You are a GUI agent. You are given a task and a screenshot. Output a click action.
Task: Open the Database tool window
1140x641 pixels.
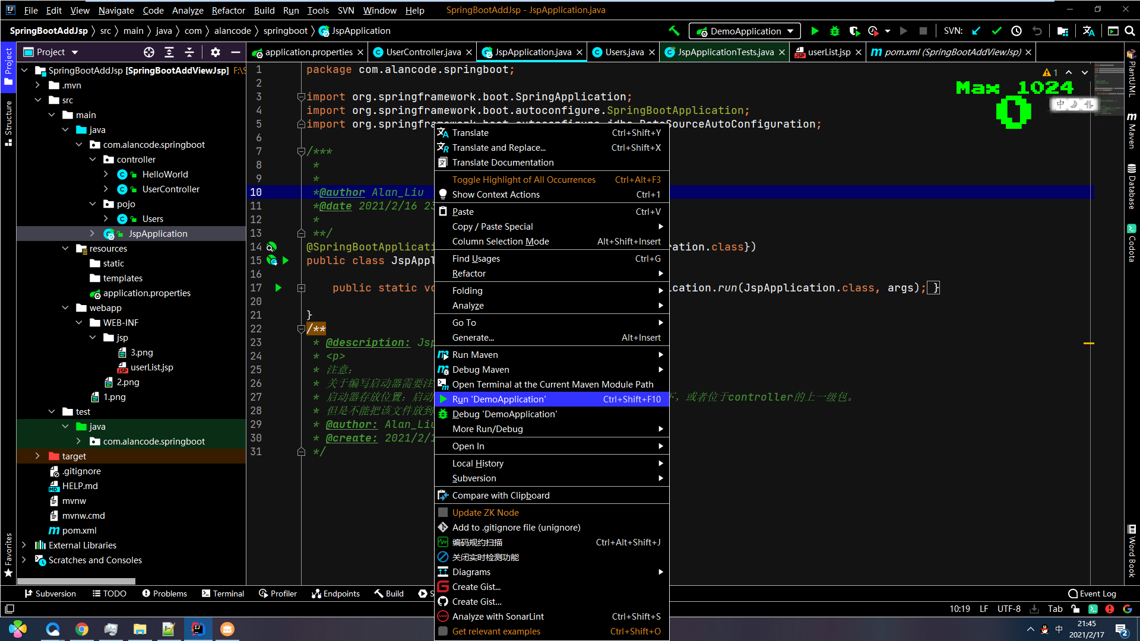click(x=1132, y=186)
